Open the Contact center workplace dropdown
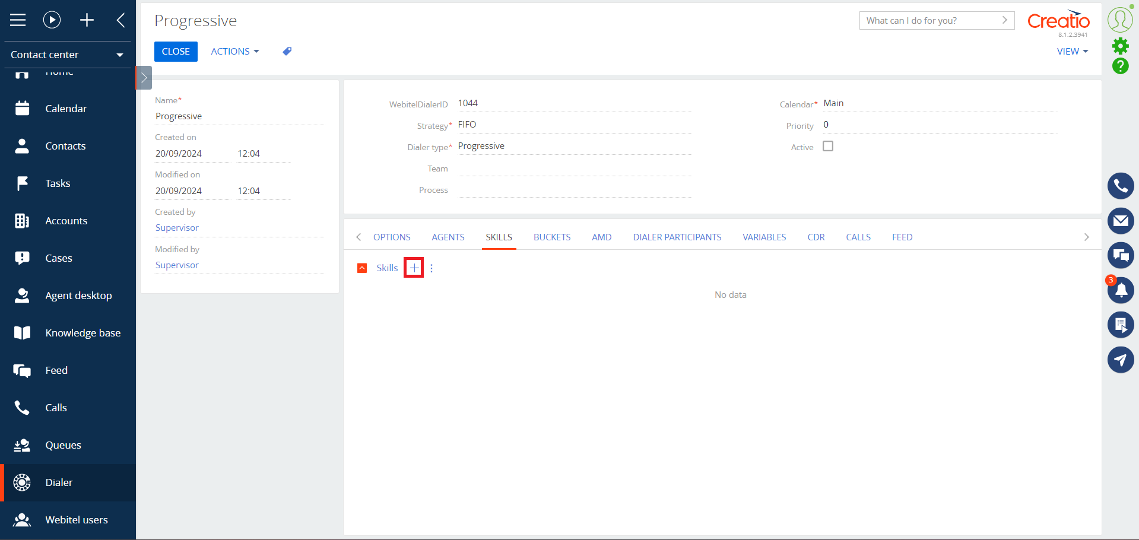1139x540 pixels. point(68,55)
